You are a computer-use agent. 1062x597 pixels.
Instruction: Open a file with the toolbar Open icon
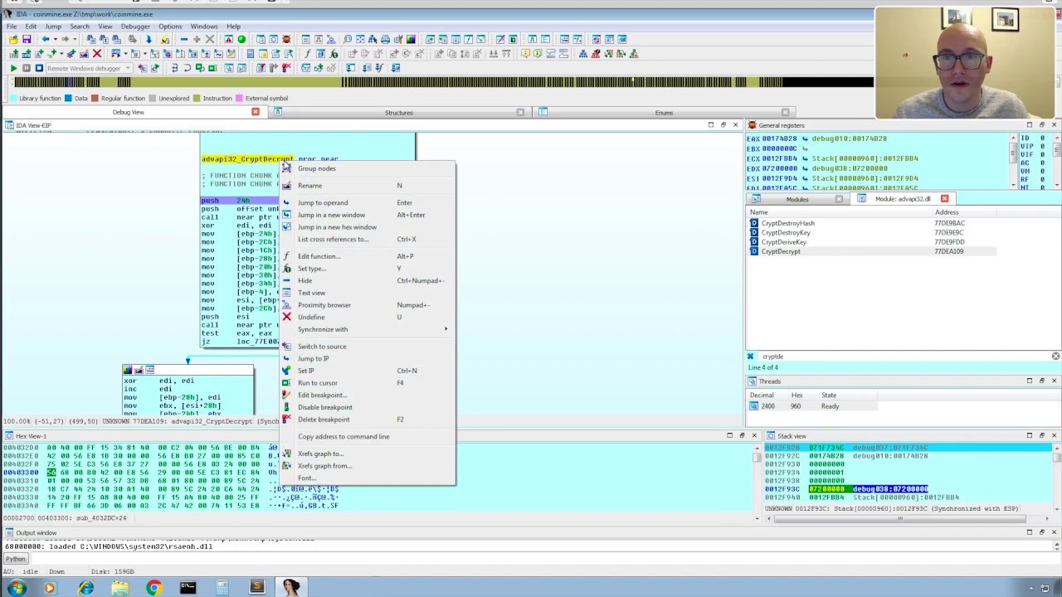tap(12, 39)
